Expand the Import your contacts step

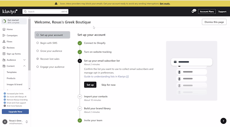80,97
